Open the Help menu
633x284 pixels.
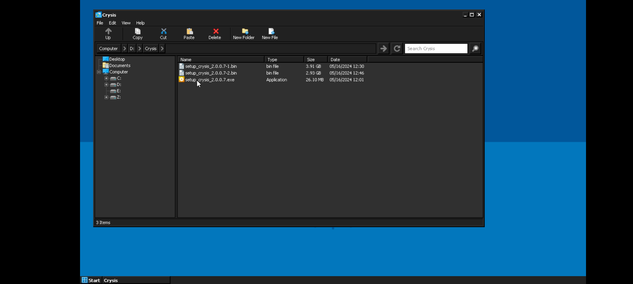tap(140, 23)
